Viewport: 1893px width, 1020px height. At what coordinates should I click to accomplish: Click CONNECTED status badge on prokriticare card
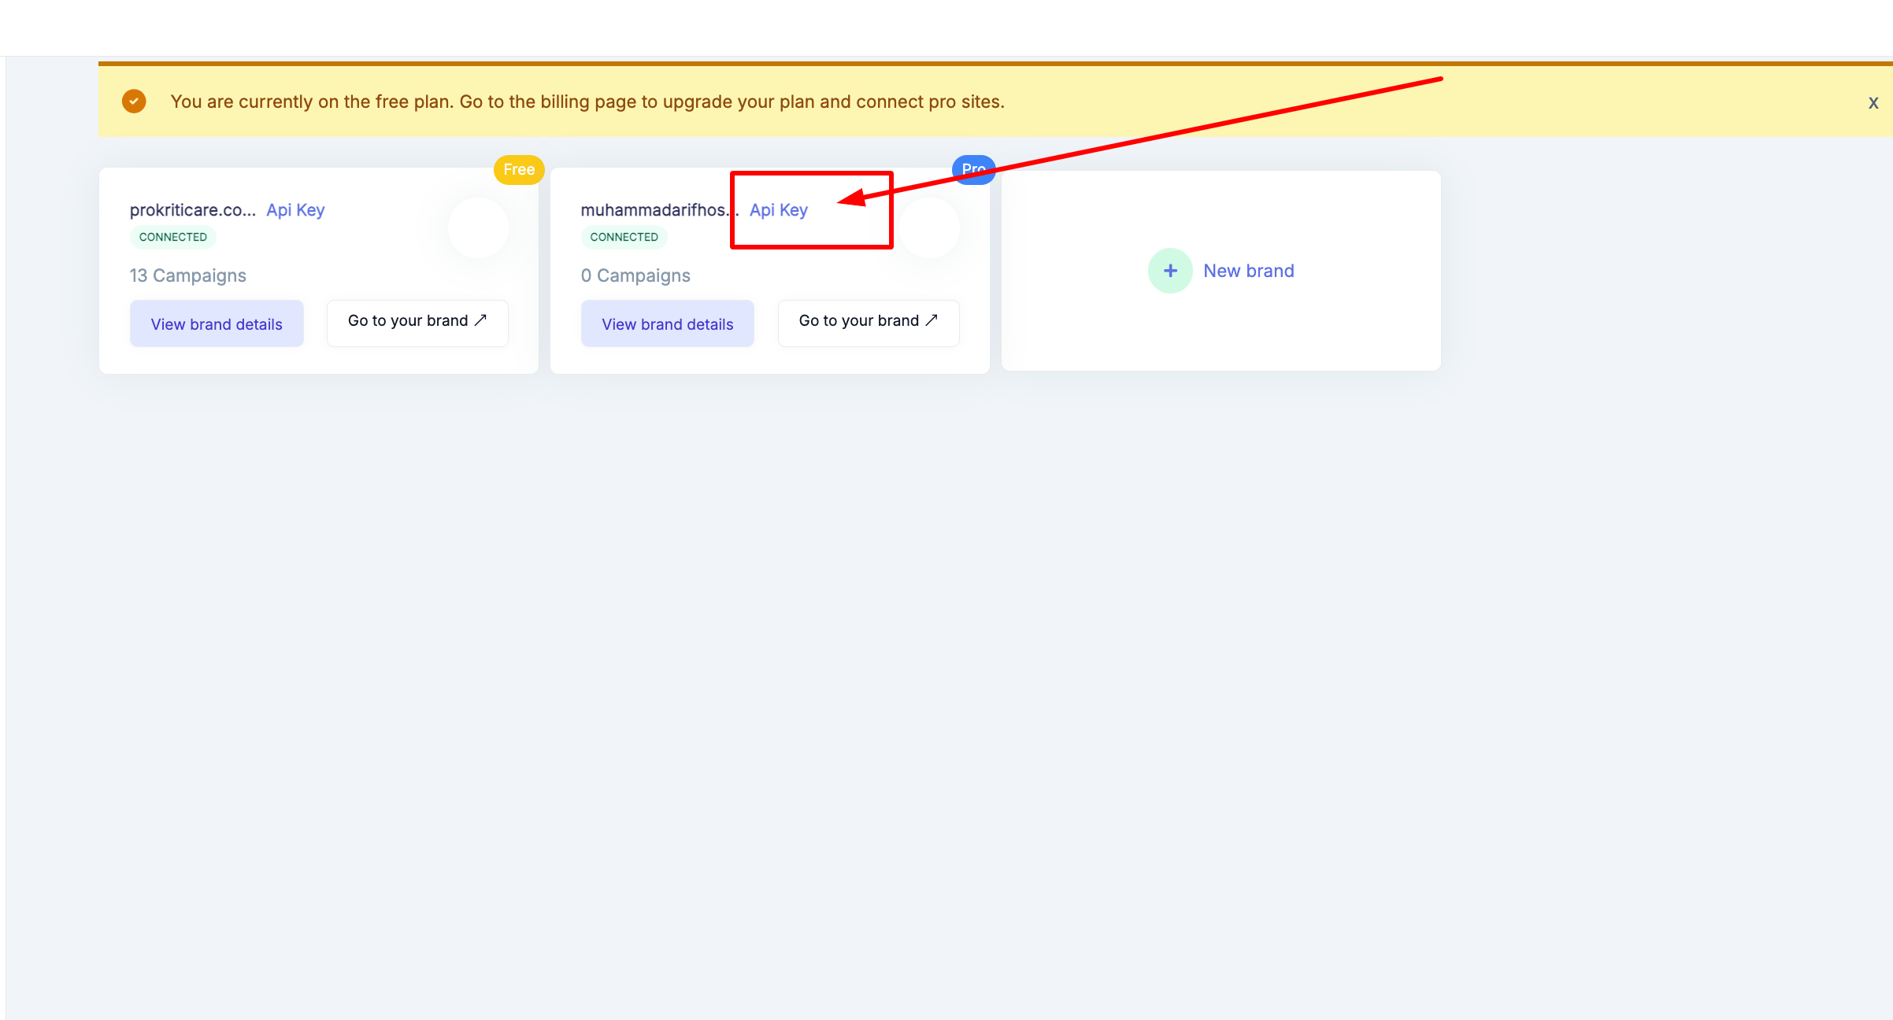pos(173,237)
